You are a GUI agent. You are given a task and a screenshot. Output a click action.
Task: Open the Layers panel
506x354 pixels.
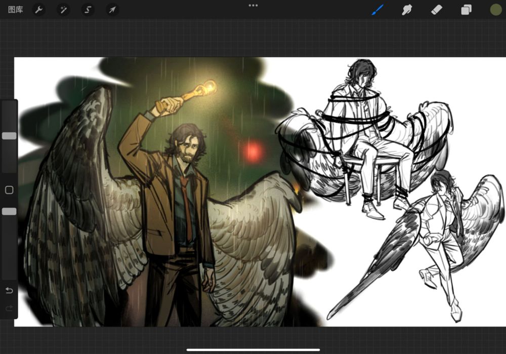(x=467, y=10)
